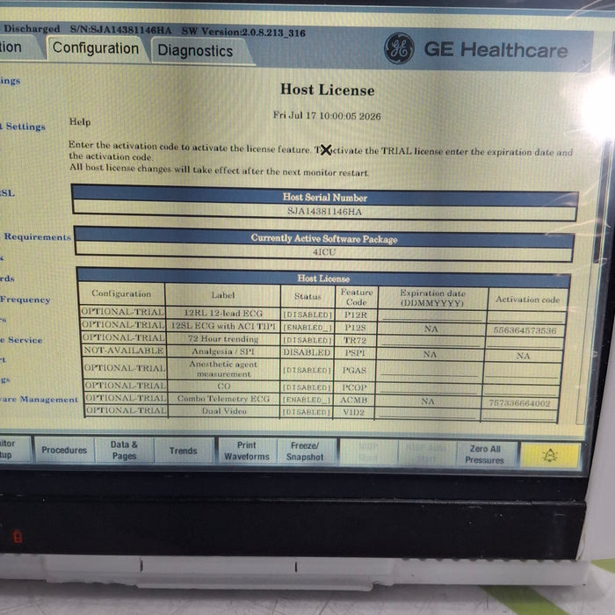Open the Configuration tab
This screenshot has height=615, width=615.
(96, 48)
